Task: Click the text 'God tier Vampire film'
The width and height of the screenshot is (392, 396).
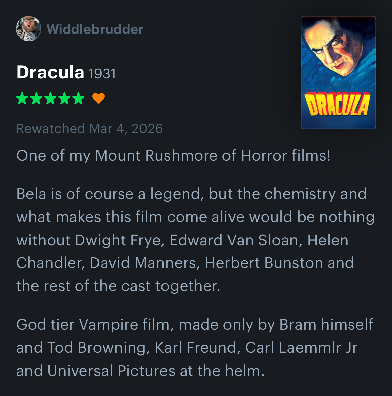Action: (93, 325)
